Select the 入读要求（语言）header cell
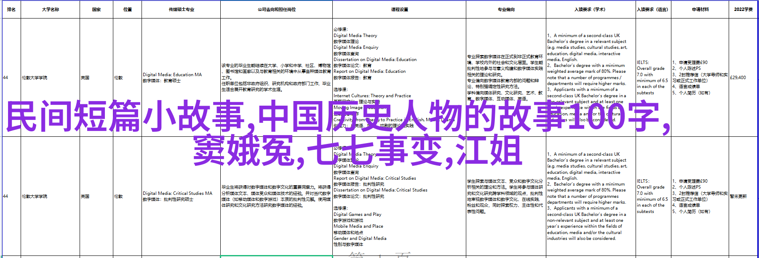The width and height of the screenshot is (759, 258). point(653,9)
